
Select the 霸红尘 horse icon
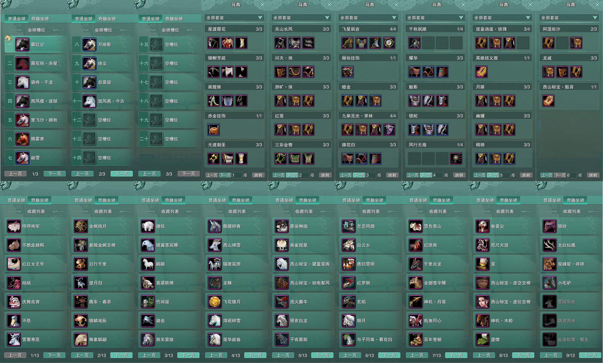(x=22, y=45)
